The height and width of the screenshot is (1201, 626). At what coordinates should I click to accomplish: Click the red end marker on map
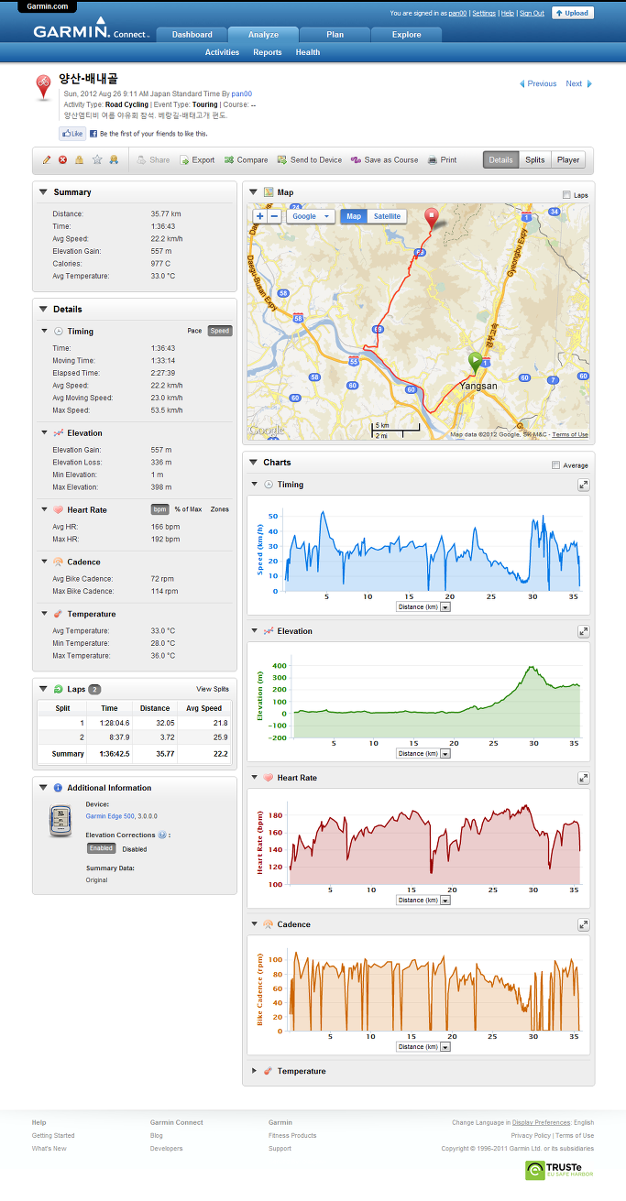pyautogui.click(x=433, y=218)
